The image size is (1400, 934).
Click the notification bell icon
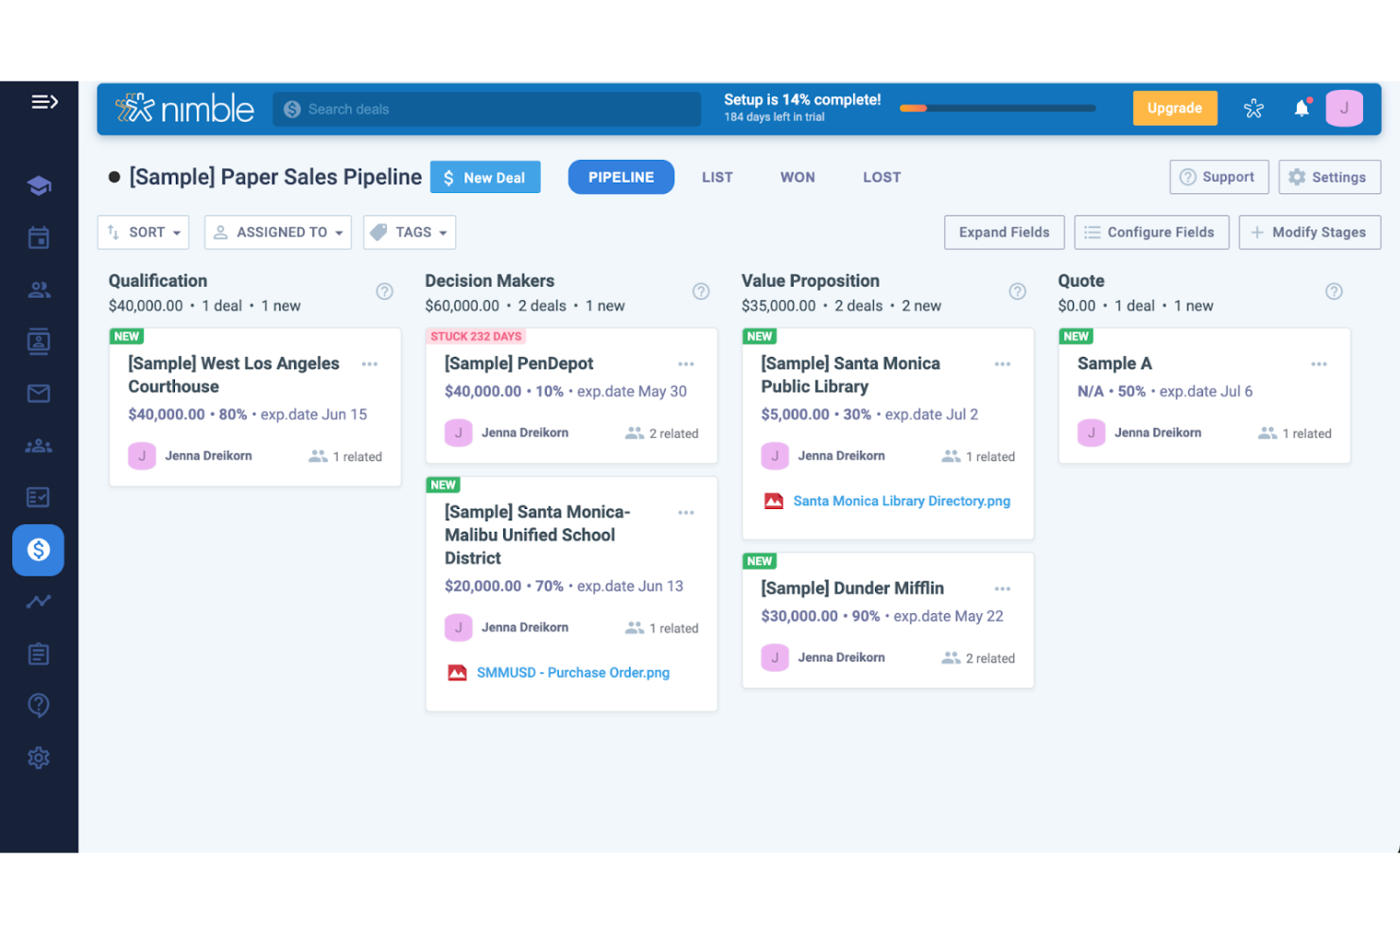pyautogui.click(x=1302, y=109)
